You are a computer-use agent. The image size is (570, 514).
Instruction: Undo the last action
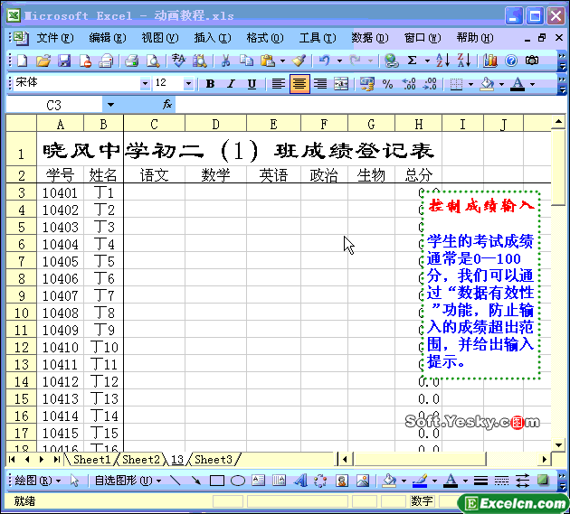point(324,61)
